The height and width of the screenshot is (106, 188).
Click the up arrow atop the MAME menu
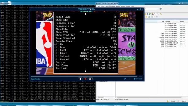coord(85,14)
